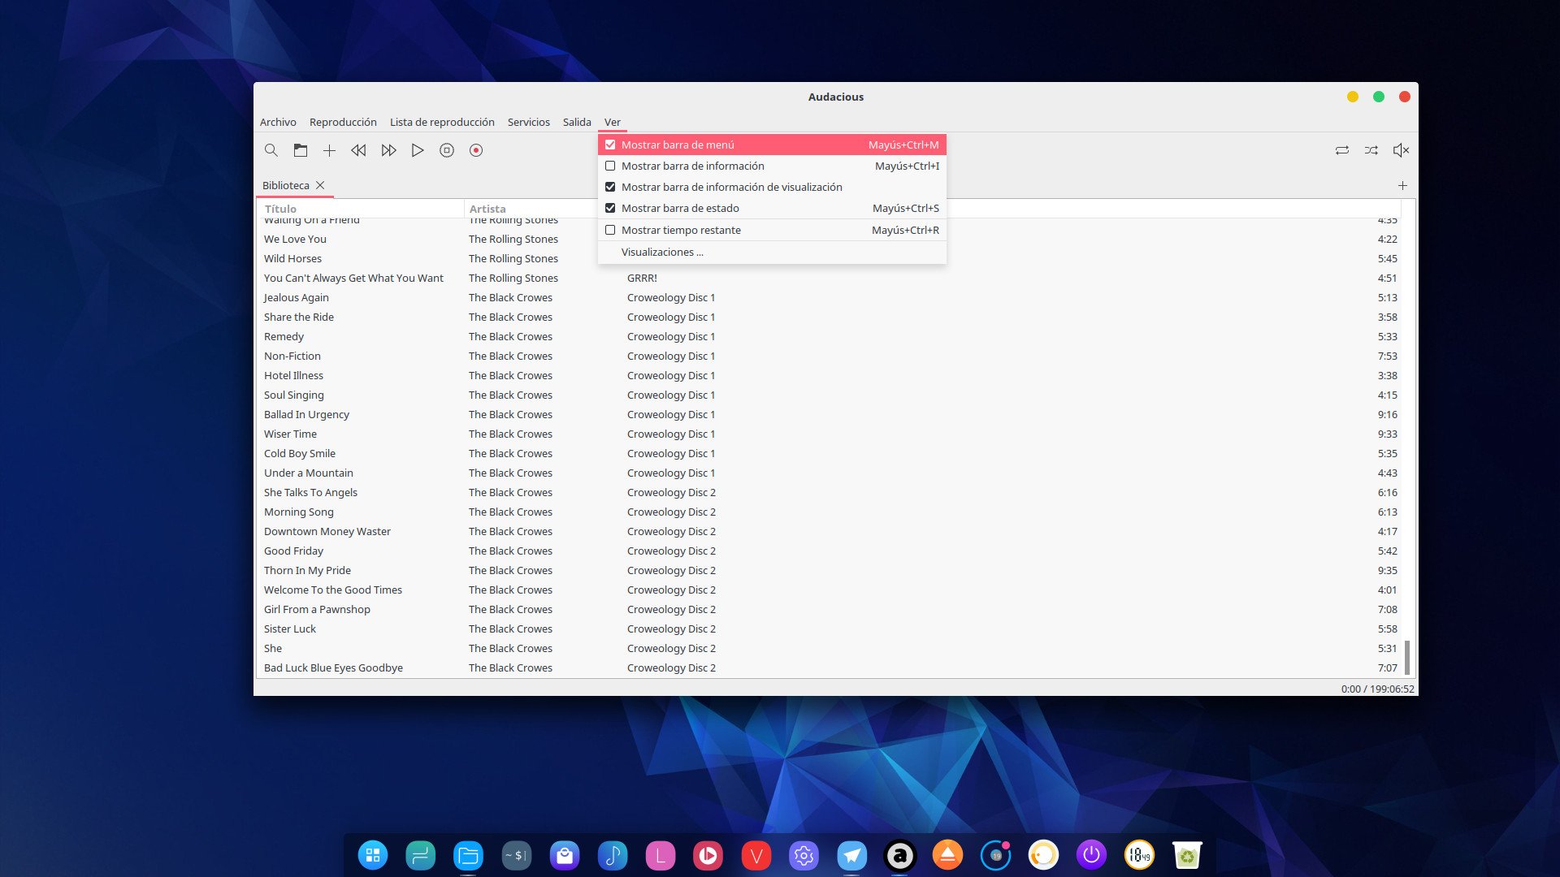Open the app store bag icon in dock

pyautogui.click(x=564, y=855)
